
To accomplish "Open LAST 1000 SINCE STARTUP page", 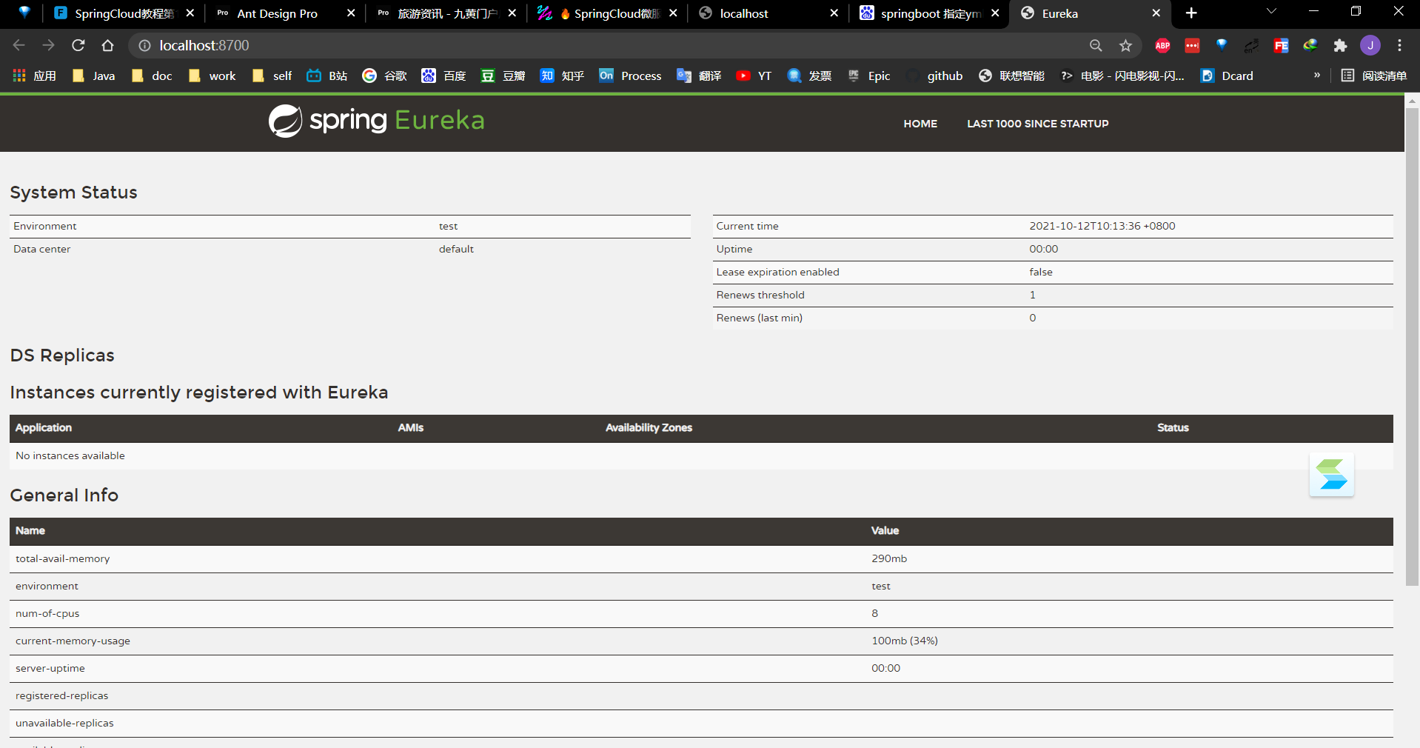I will (1037, 124).
